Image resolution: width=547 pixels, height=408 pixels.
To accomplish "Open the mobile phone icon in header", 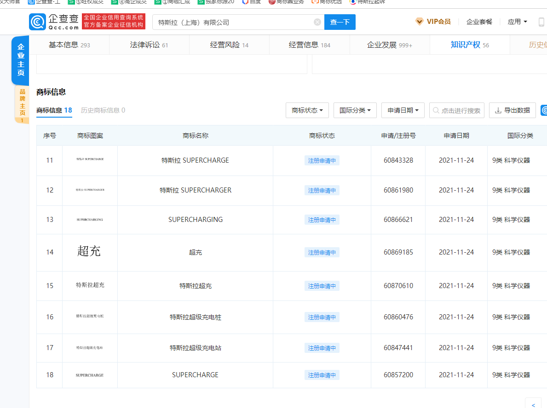I will point(541,22).
